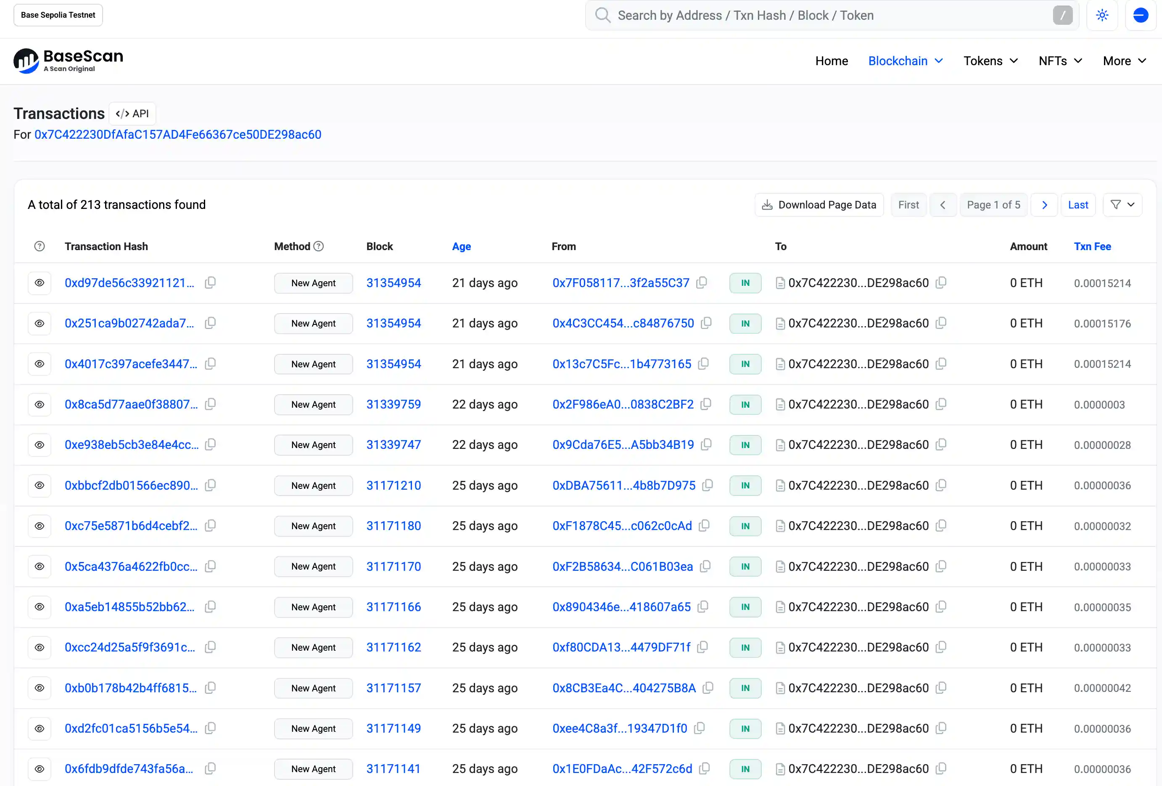Go to next page arrow

1044,205
